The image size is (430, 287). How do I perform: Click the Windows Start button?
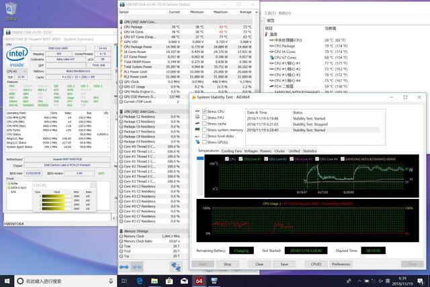coord(7,280)
